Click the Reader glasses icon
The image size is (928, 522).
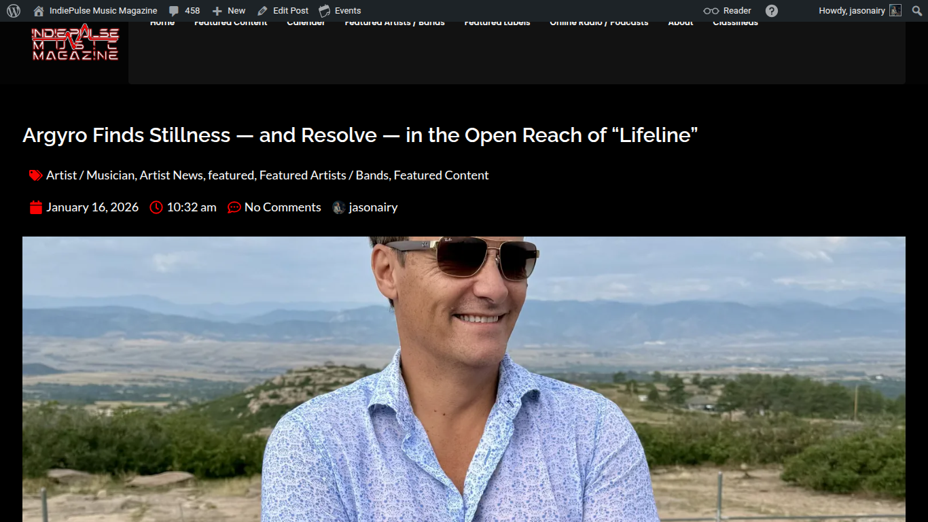point(711,11)
